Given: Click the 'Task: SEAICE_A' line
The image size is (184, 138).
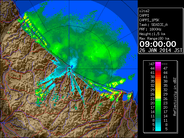Looking at the screenshot, I should click(153, 25).
